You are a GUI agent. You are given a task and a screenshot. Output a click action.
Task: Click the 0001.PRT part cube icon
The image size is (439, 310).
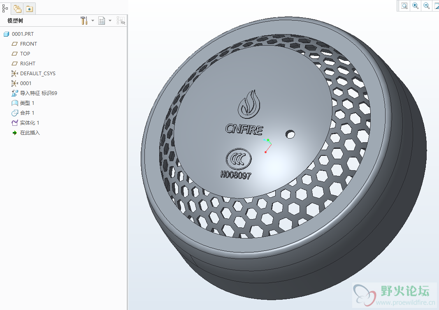tap(6, 34)
